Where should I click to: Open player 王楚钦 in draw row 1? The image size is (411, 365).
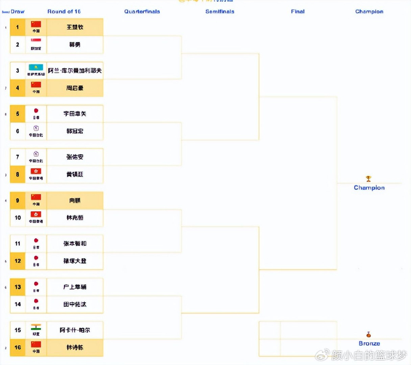[x=75, y=27]
